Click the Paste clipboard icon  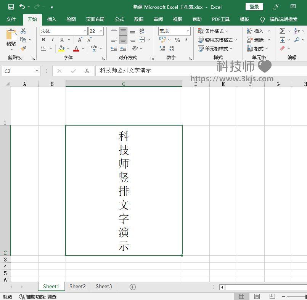[x=11, y=35]
